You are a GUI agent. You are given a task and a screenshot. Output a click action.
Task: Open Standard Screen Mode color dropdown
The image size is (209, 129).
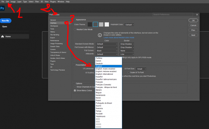[x=107, y=44]
